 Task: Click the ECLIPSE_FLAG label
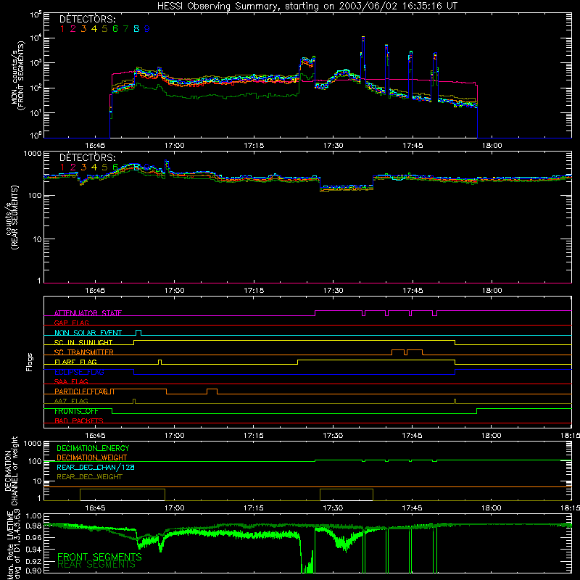point(79,372)
